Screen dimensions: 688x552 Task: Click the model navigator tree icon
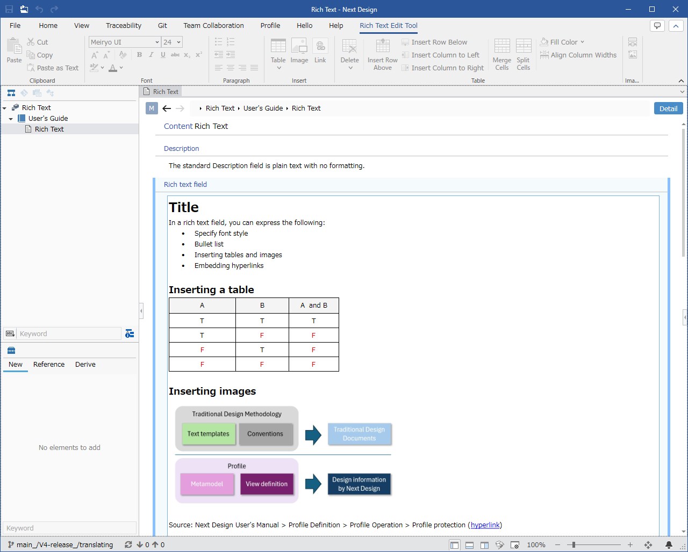point(11,93)
